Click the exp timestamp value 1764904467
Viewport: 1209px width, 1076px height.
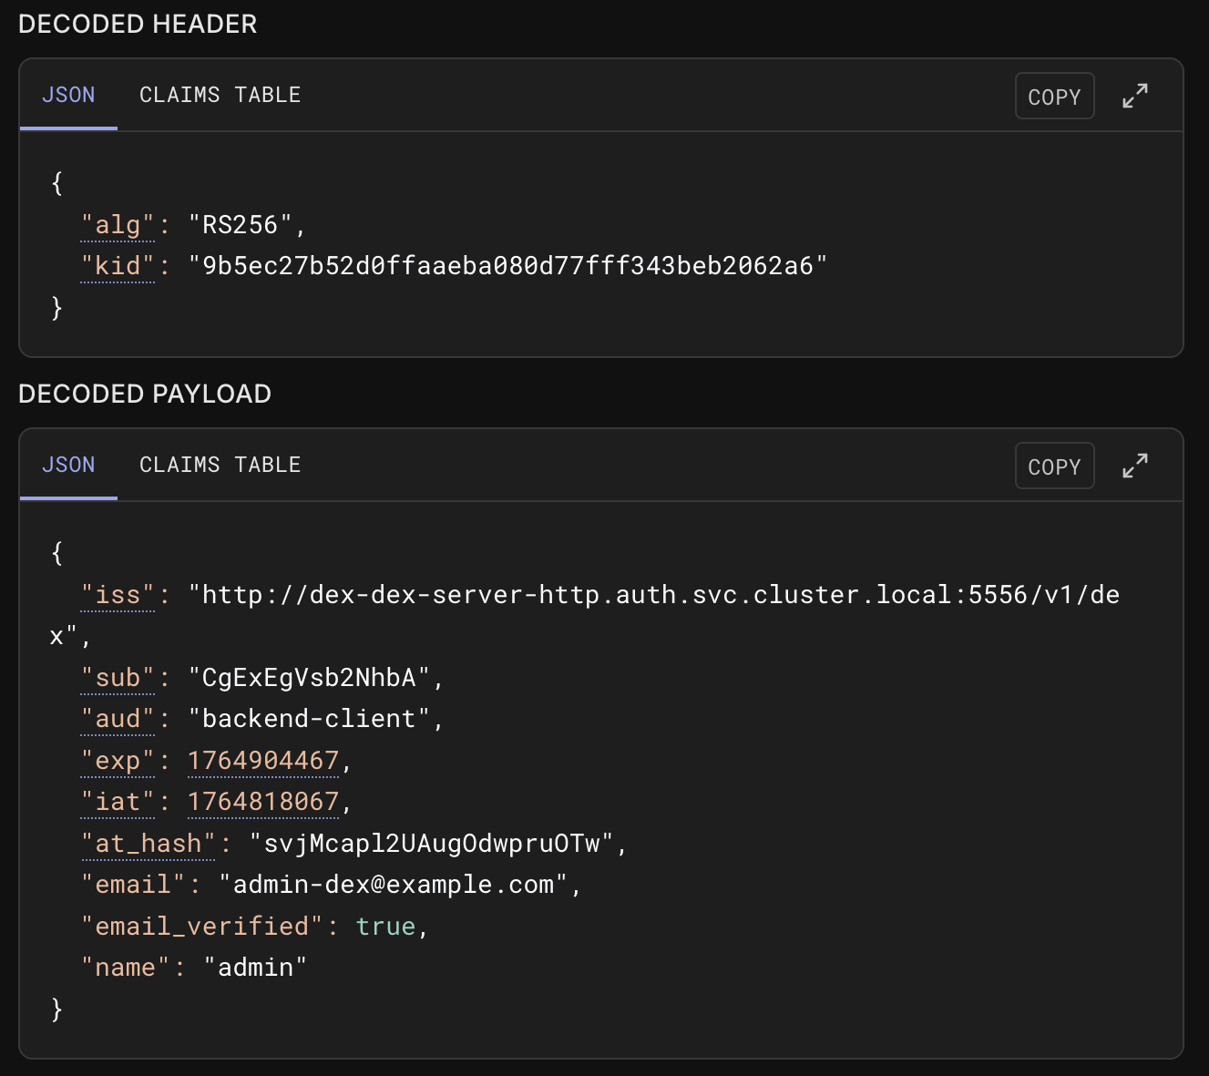pyautogui.click(x=263, y=760)
